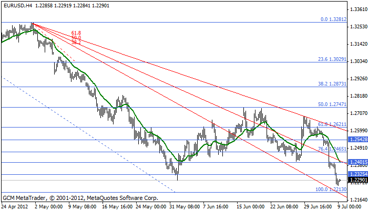Screen dimensions: 368x211
Task: Select the Fibonacci 0.0 level label 1.32812
Action: (333, 19)
